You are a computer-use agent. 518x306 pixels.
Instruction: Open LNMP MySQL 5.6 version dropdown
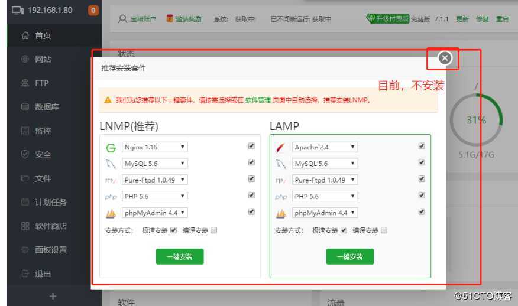[154, 164]
